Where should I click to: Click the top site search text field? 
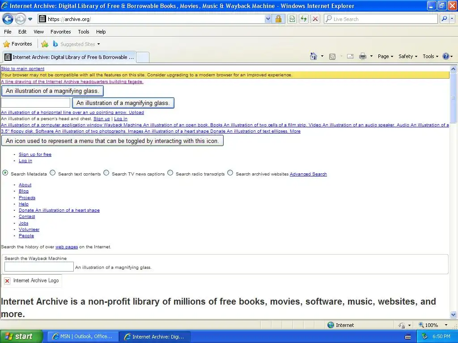click(x=36, y=103)
